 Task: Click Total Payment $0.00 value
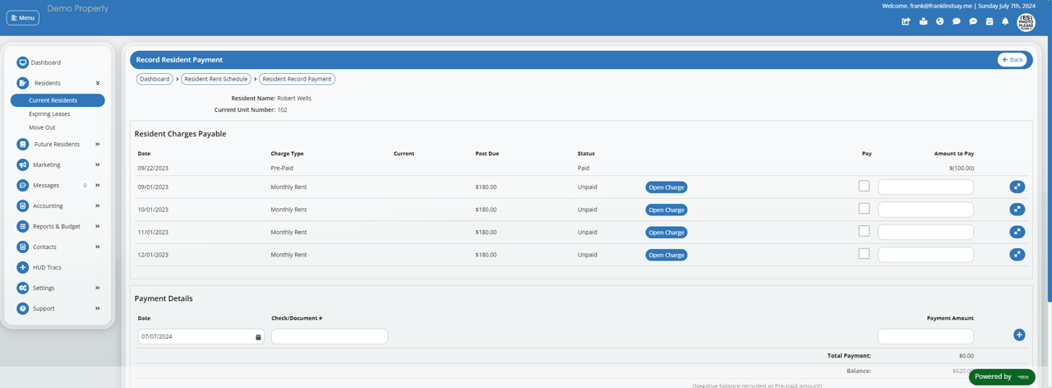(x=966, y=356)
